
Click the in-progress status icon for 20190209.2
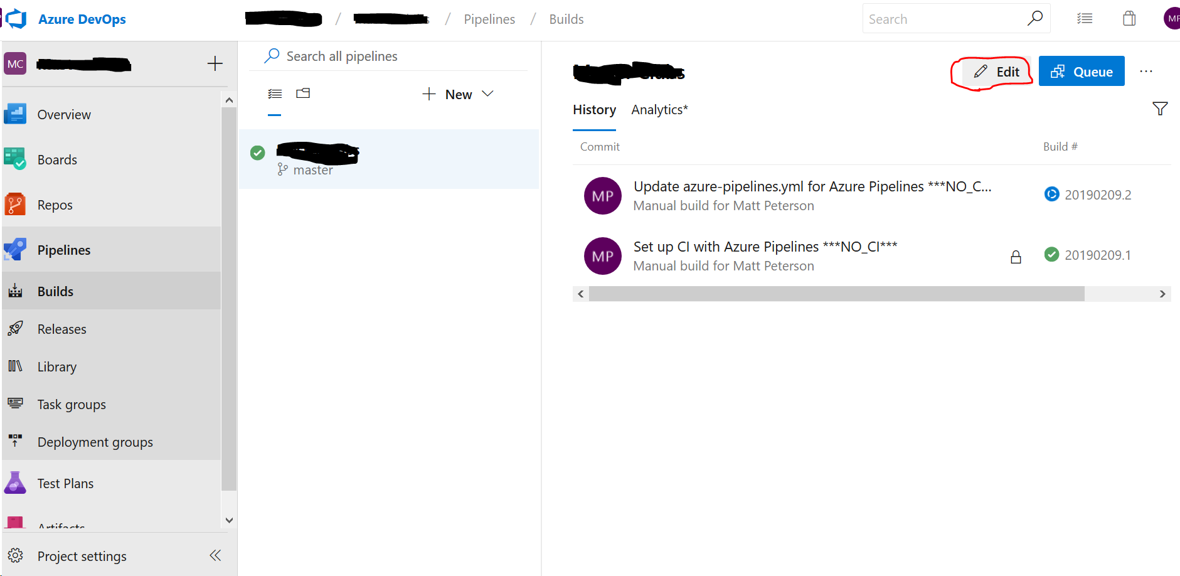1051,195
